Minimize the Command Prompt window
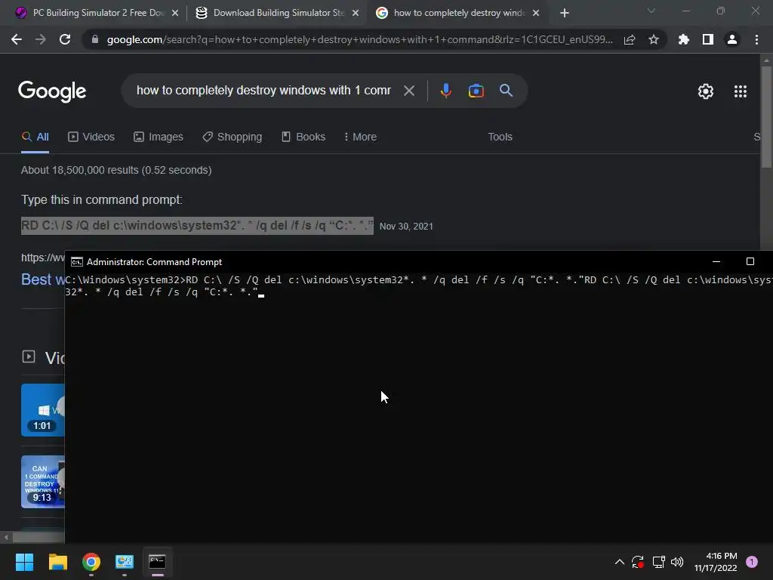Screen dimensions: 773x580 click(716, 262)
